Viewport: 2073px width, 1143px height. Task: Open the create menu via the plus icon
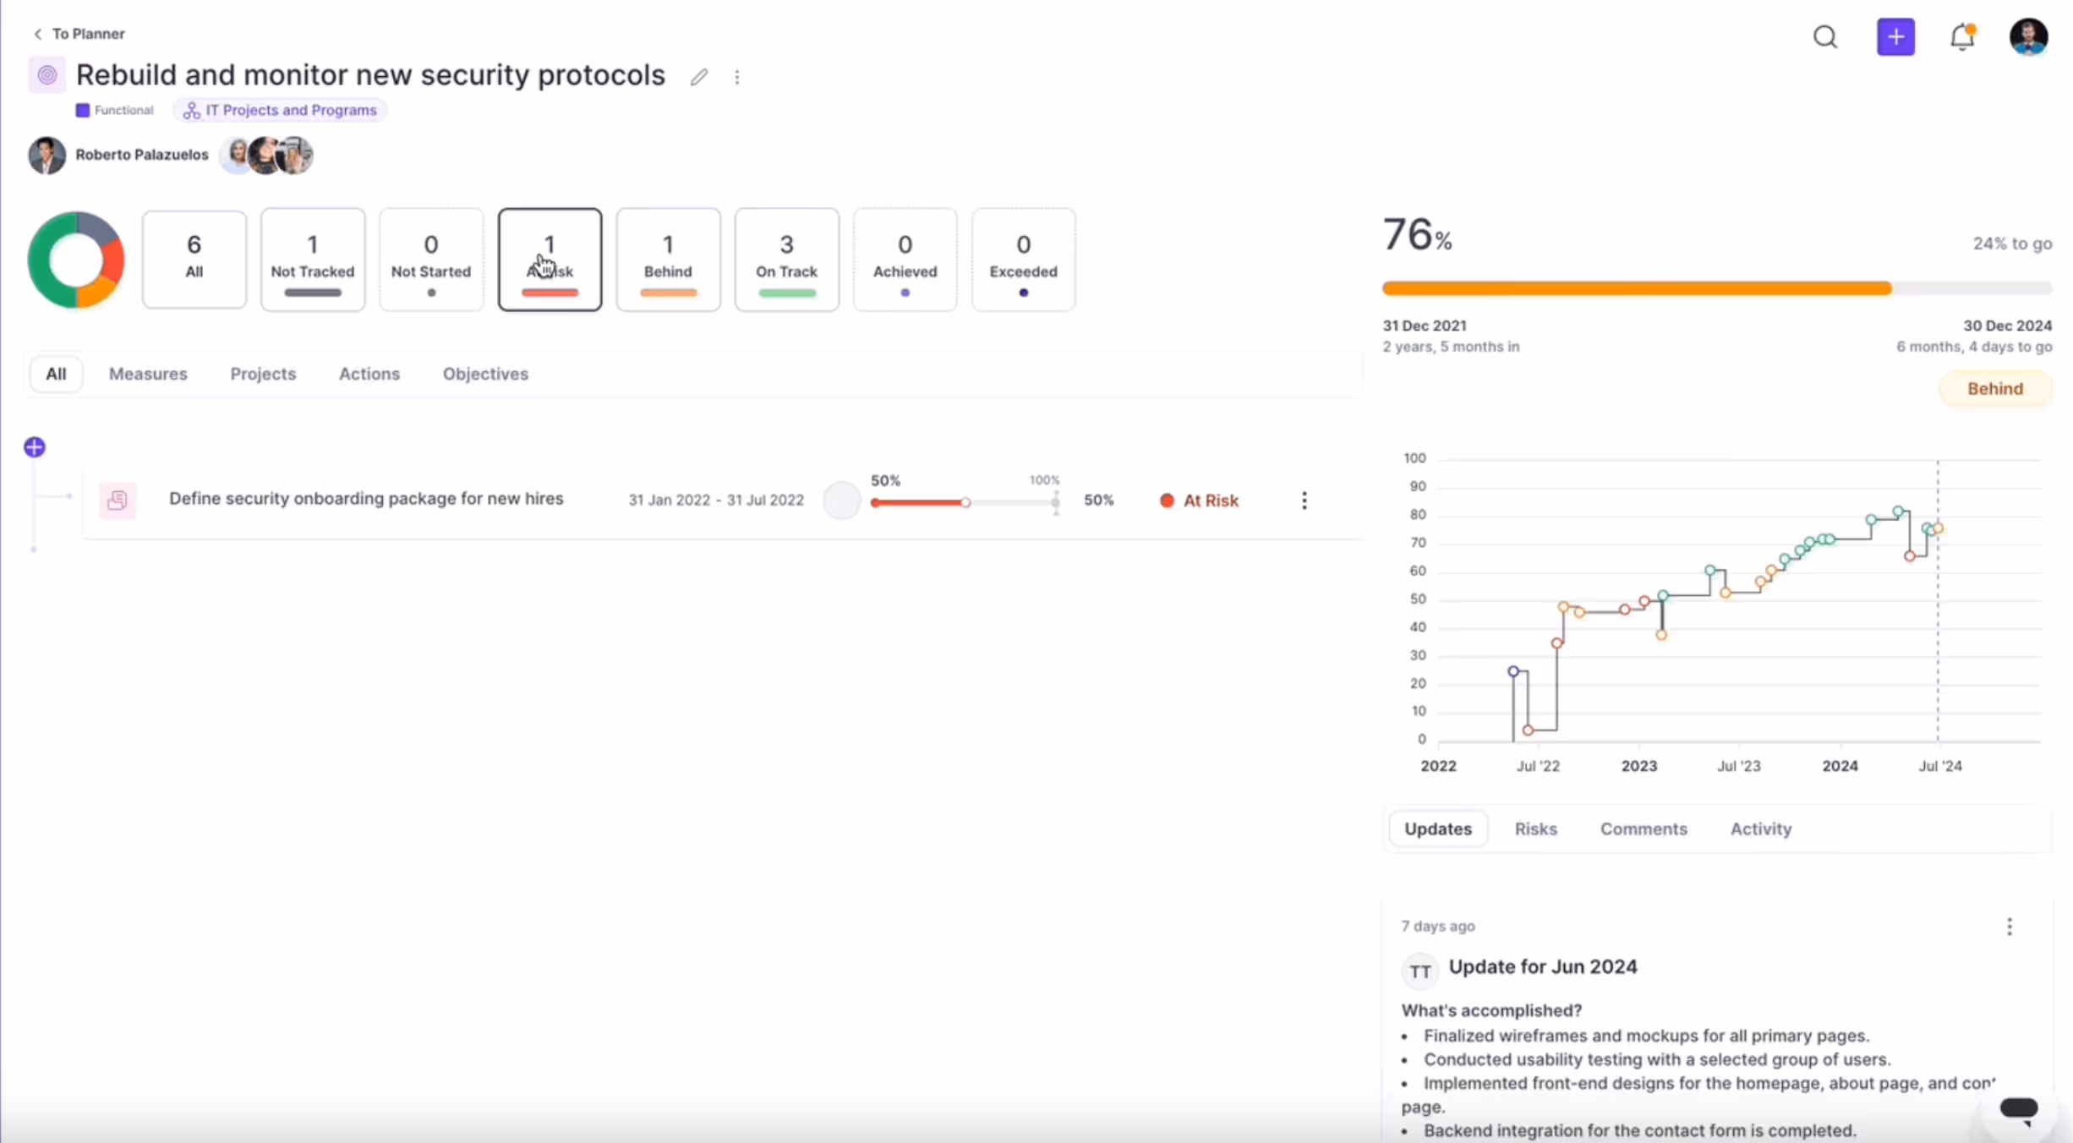pyautogui.click(x=1896, y=37)
